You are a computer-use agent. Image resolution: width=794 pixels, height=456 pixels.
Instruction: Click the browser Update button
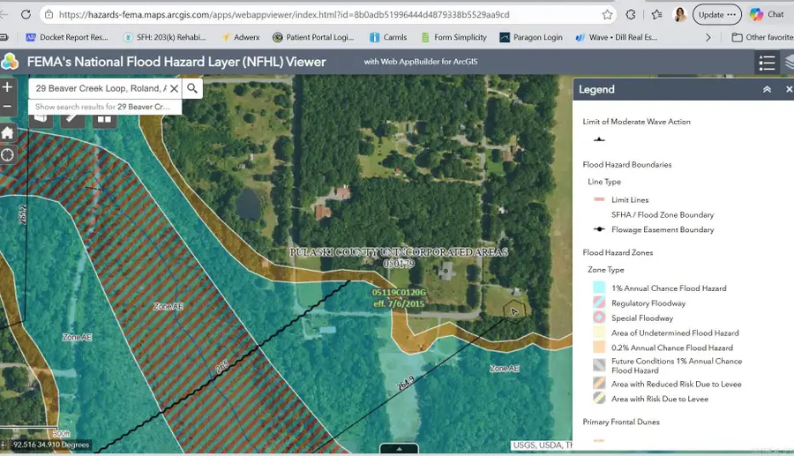(x=716, y=15)
